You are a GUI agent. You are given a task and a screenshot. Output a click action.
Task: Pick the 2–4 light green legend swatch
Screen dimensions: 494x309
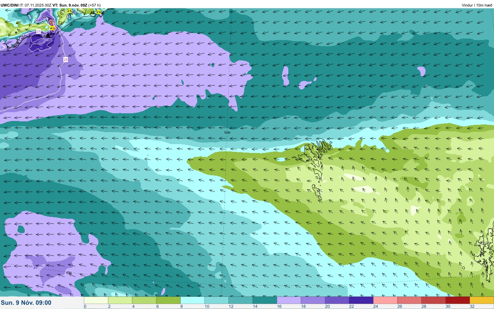point(120,300)
